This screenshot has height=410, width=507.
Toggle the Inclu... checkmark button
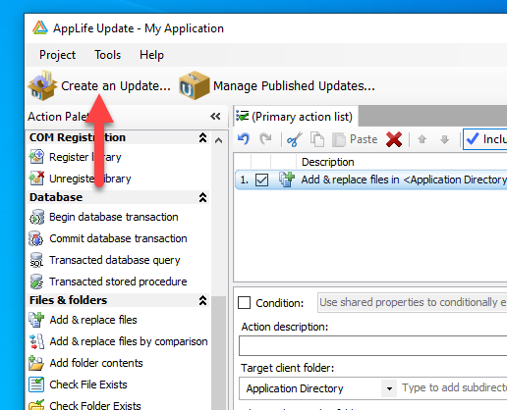[485, 139]
